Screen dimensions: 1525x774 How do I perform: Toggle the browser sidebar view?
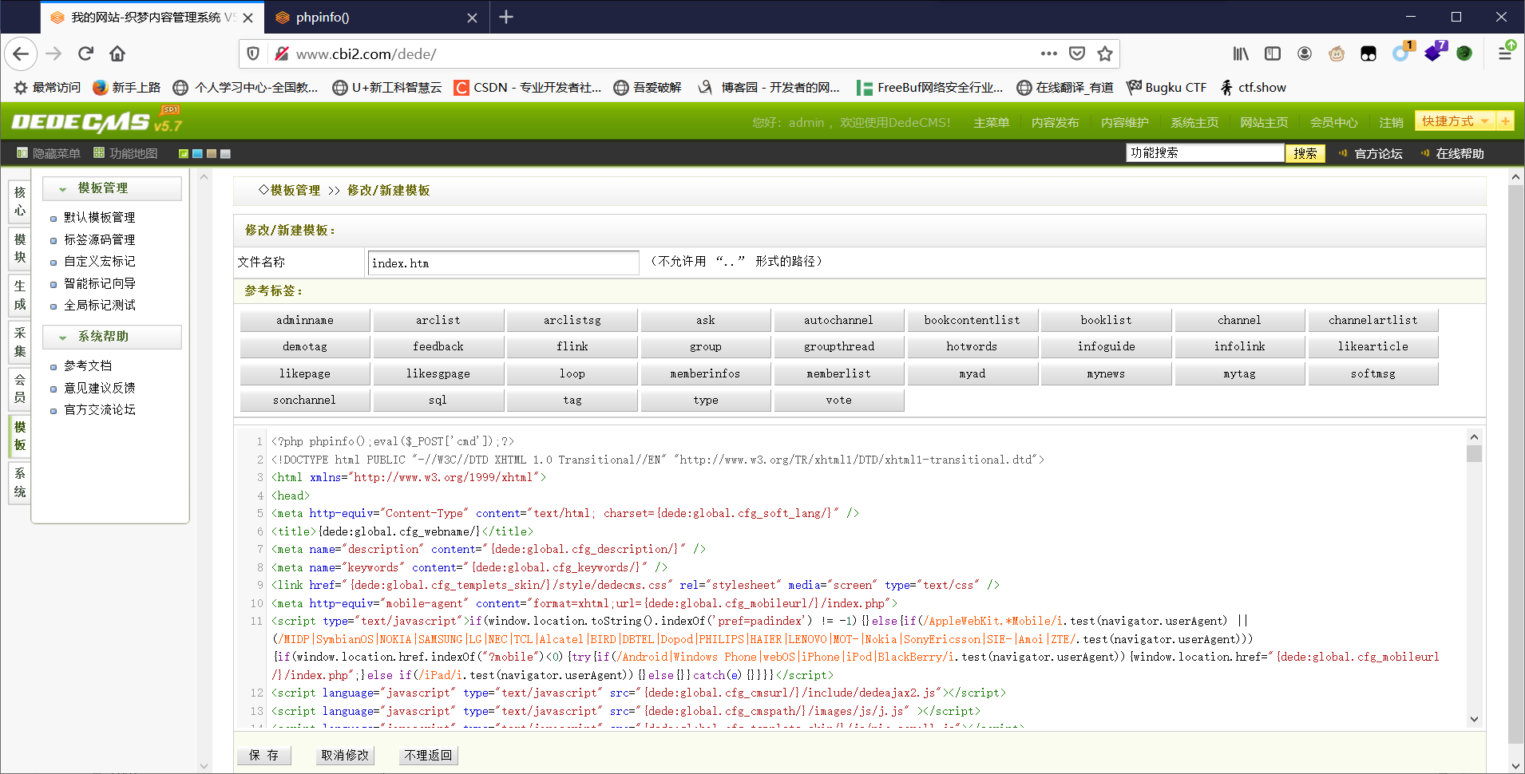[x=1273, y=53]
